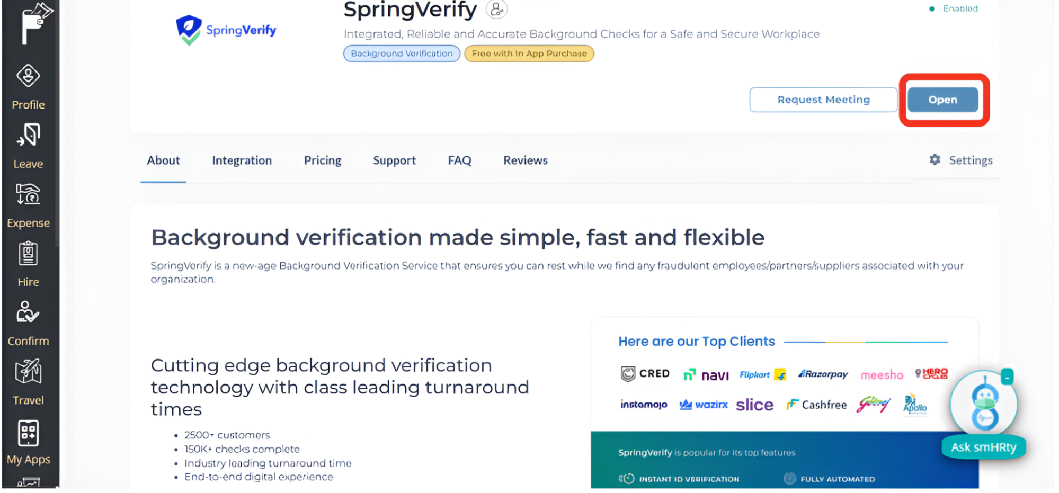Image resolution: width=1059 pixels, height=493 pixels.
Task: Open the Confirm module icon
Action: pyautogui.click(x=28, y=312)
